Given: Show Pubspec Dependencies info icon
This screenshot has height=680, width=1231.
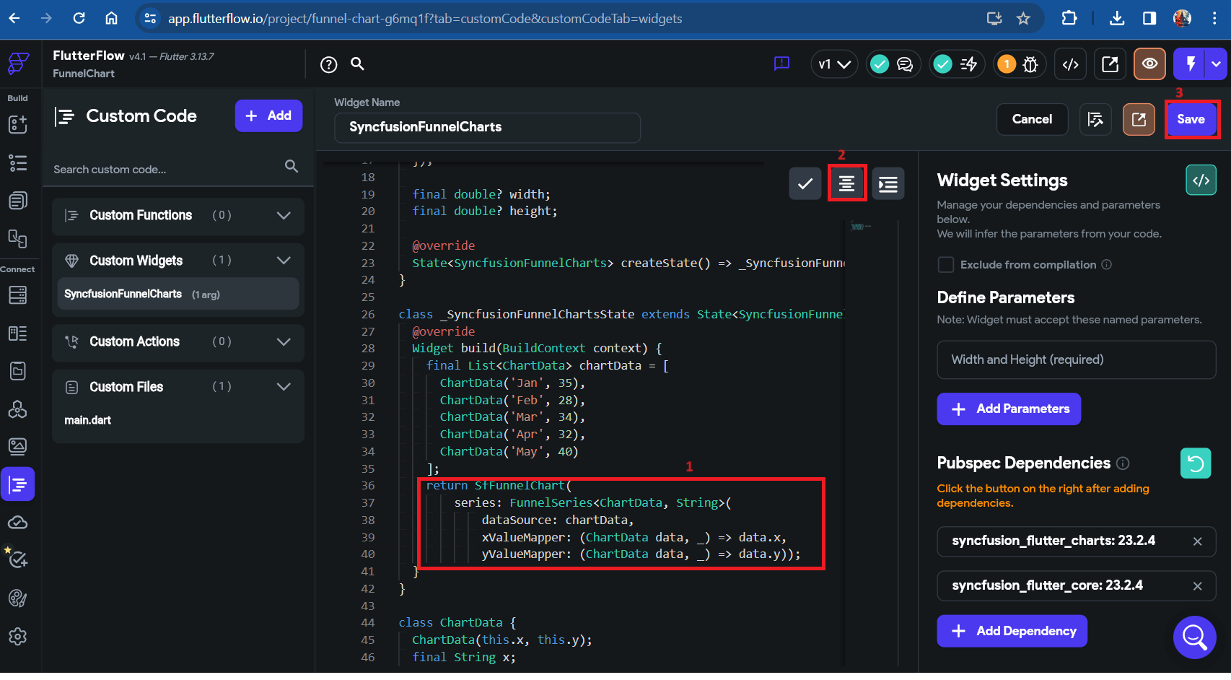Looking at the screenshot, I should click(1123, 463).
